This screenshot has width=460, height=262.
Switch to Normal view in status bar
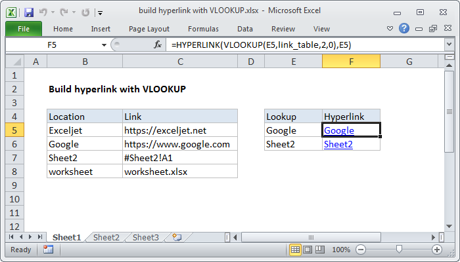[295, 250]
